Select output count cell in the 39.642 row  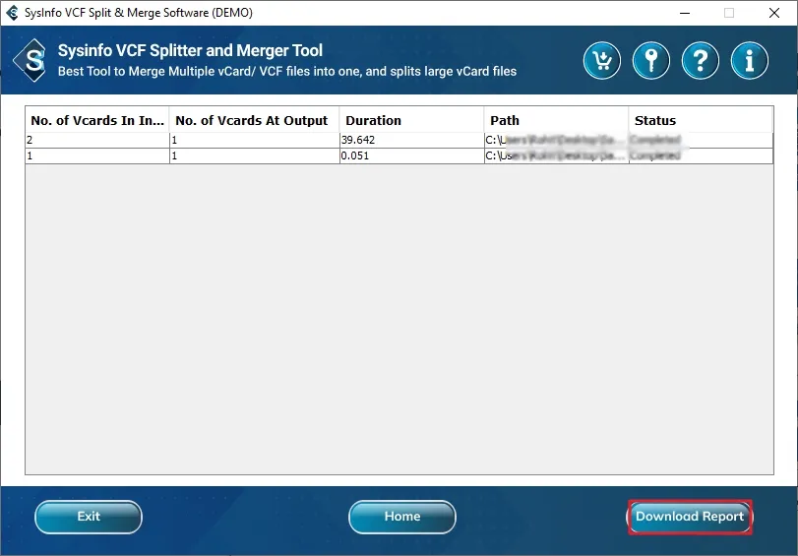(x=255, y=140)
